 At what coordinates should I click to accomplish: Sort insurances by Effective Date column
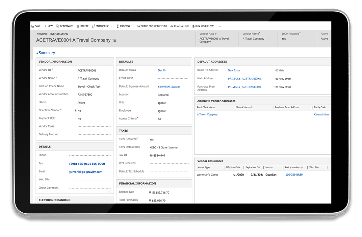[x=234, y=167]
